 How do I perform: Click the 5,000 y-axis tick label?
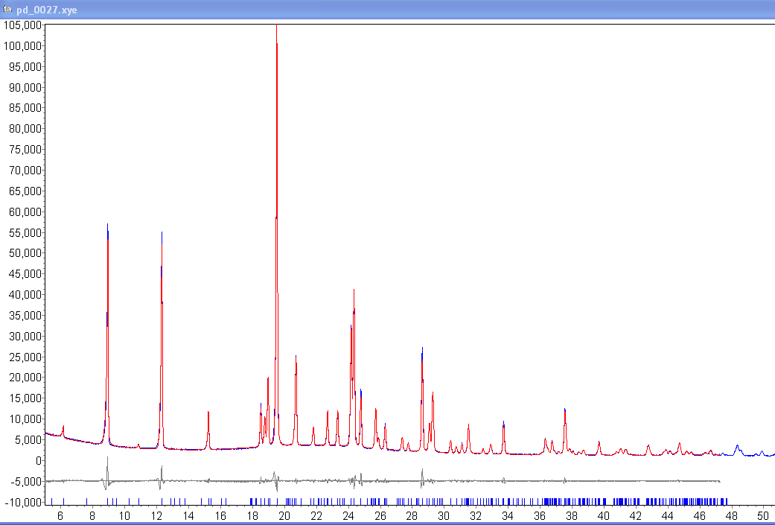point(28,439)
